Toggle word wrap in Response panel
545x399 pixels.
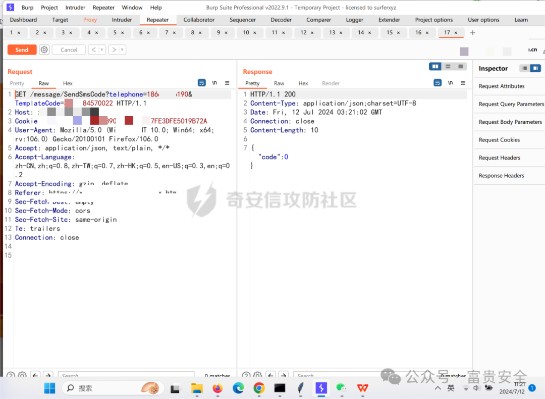[438, 83]
